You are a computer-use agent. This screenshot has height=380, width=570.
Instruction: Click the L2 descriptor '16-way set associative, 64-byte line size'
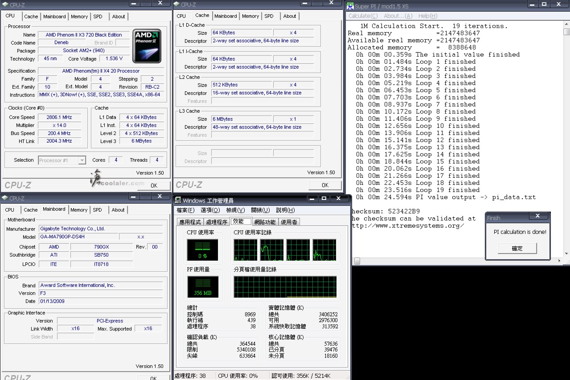tap(262, 93)
